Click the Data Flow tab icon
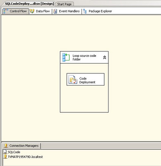This screenshot has width=161, height=166. click(x=32, y=11)
